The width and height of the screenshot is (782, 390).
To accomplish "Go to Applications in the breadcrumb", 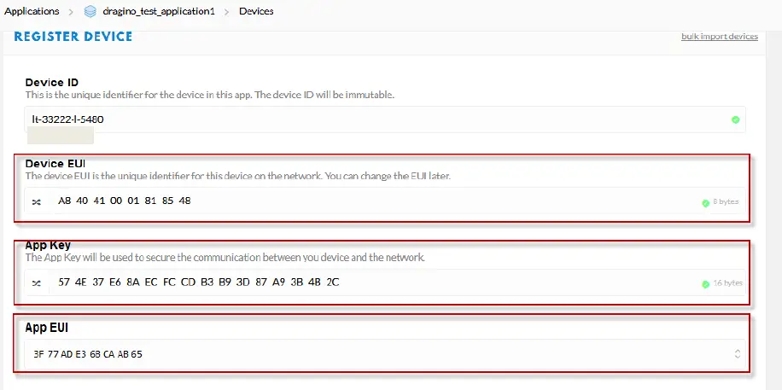I will click(x=32, y=12).
